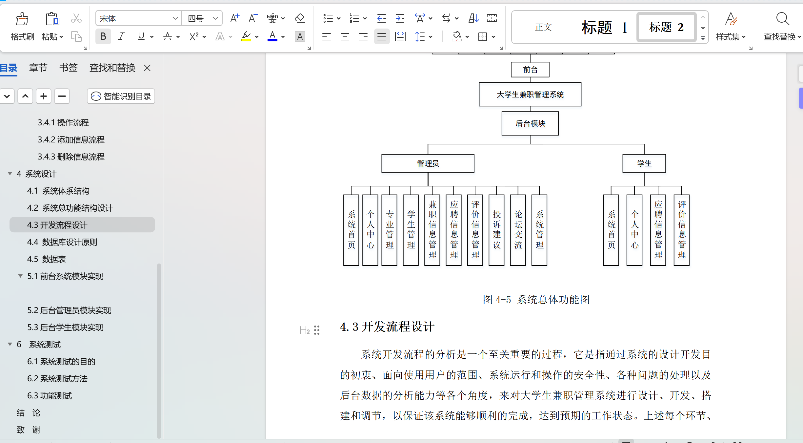This screenshot has height=443, width=803.
Task: Switch to the 章节 tab
Action: 38,68
